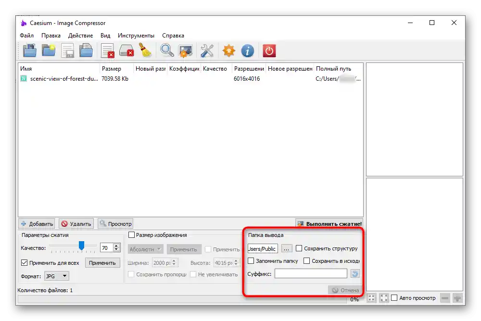Viewport: 481px width, 321px height.
Task: Click the 7039.58 Kb size cell
Action: pyautogui.click(x=115, y=78)
